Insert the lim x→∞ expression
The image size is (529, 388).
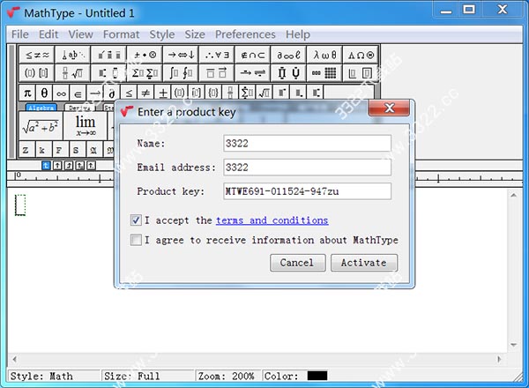click(x=85, y=126)
